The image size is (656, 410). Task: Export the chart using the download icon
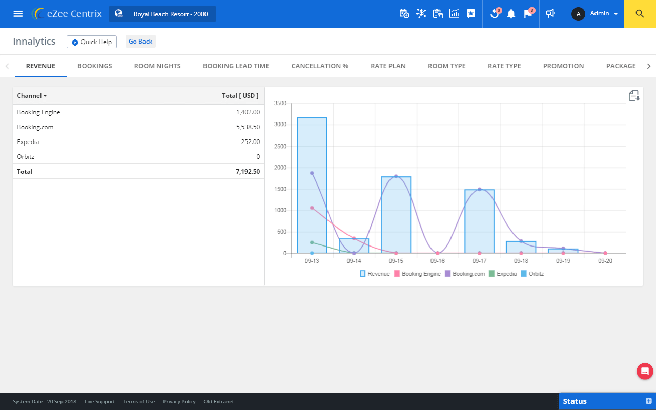[633, 95]
